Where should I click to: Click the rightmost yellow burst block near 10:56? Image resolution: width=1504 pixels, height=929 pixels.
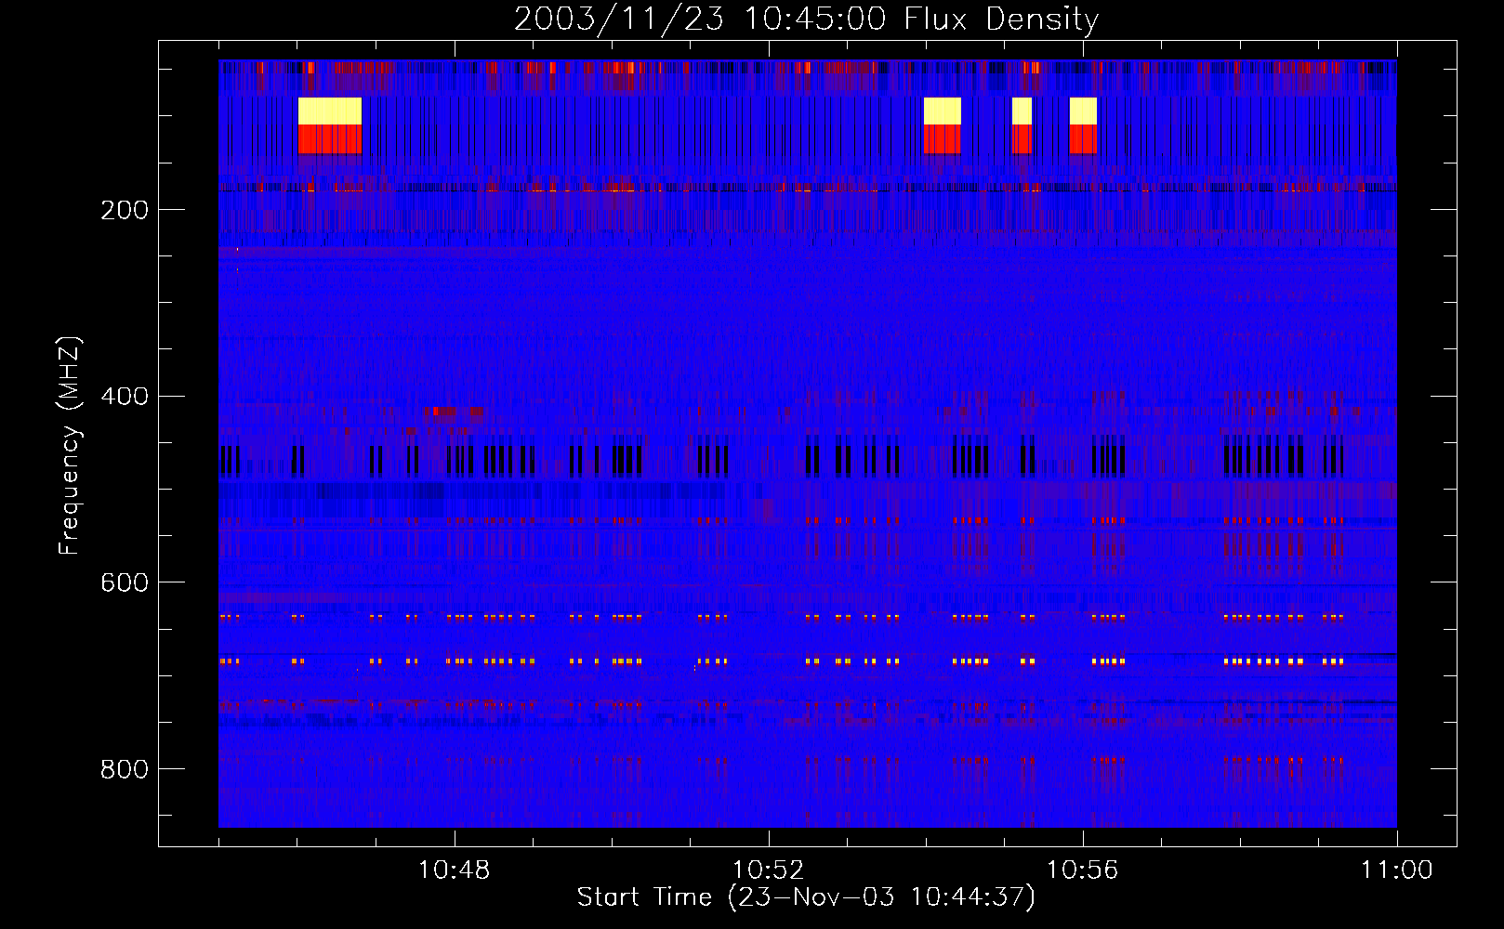pyautogui.click(x=1083, y=111)
